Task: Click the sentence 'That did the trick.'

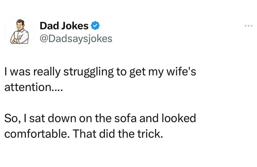Action: (118, 134)
